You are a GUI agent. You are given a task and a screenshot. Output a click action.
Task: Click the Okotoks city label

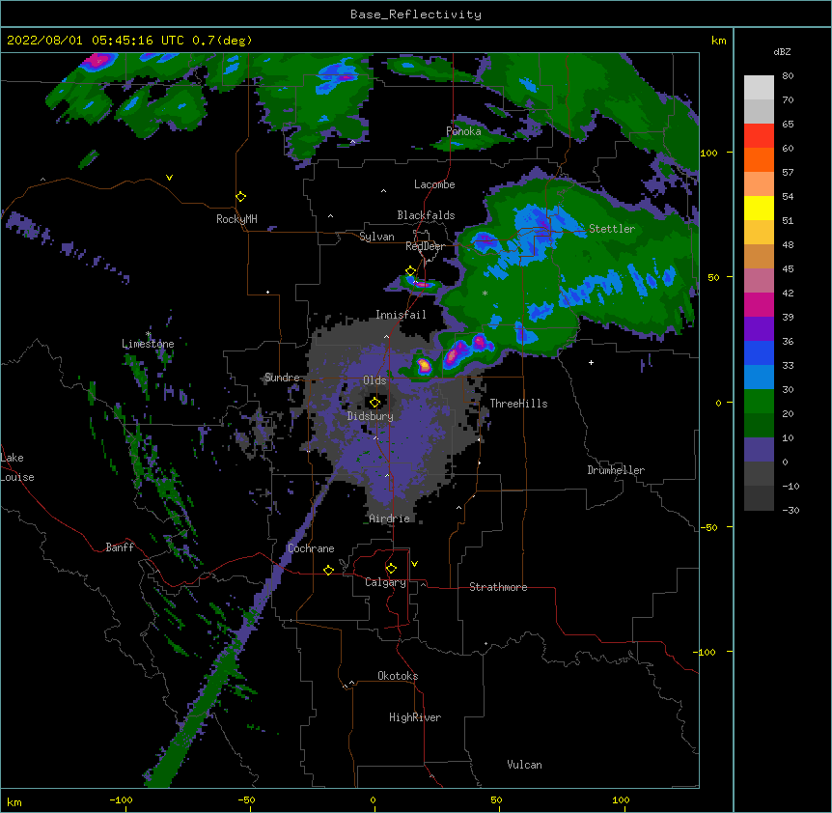coord(398,676)
